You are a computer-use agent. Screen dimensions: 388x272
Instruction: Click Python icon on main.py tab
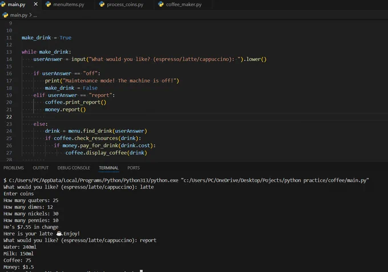tap(3, 5)
